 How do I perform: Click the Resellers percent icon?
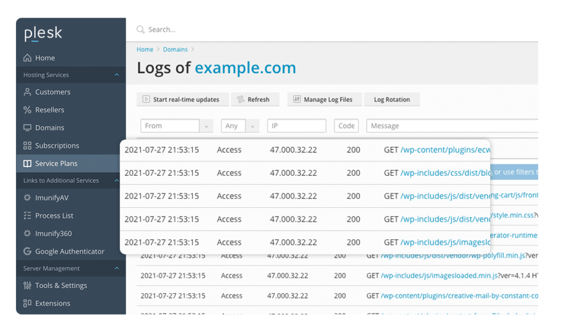(x=28, y=110)
